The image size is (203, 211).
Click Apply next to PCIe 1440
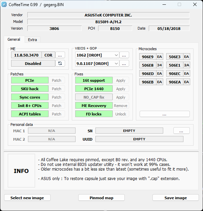[x=121, y=89]
